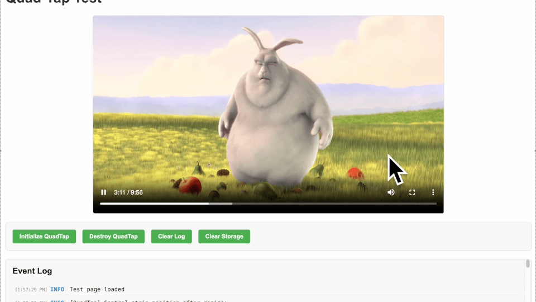This screenshot has height=302, width=536.
Task: Open video more options menu
Action: pos(433,192)
